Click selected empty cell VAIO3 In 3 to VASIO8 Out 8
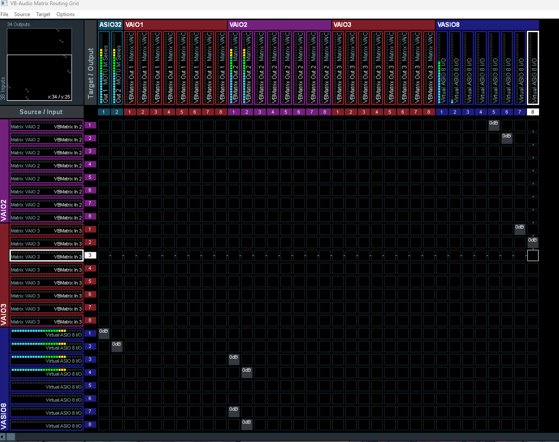The width and height of the screenshot is (559, 442). (533, 255)
